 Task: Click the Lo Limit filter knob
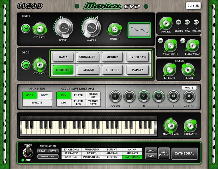click(170, 69)
